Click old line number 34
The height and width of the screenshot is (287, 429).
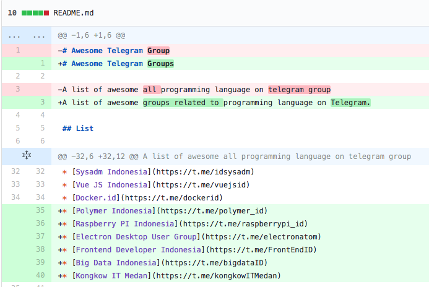(15, 197)
